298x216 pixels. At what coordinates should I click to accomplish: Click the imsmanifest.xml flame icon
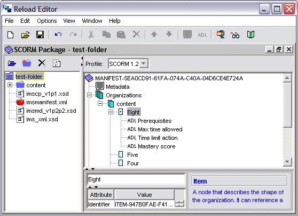coord(20,102)
